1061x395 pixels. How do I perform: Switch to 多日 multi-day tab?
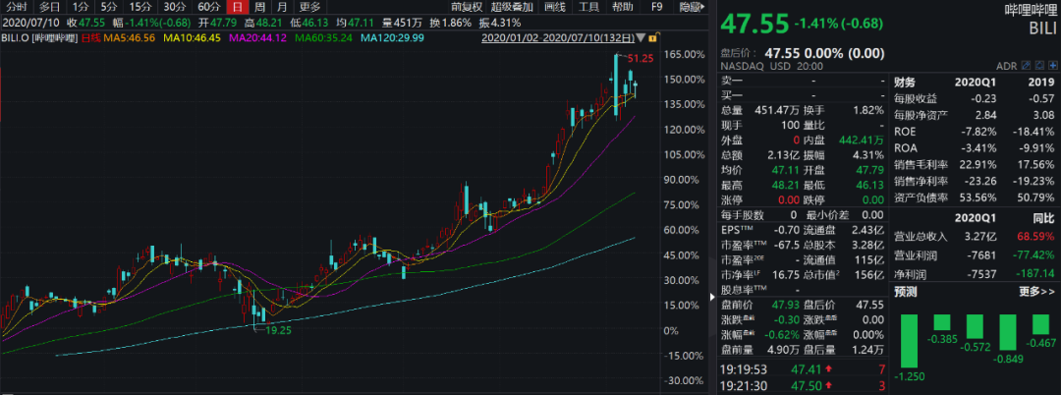[49, 8]
